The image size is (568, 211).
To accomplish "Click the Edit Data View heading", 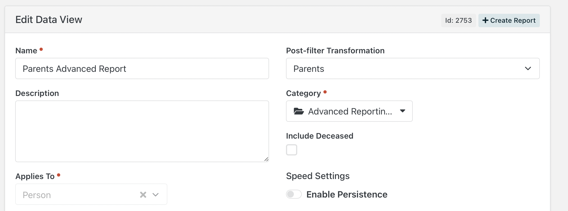I will 49,20.
